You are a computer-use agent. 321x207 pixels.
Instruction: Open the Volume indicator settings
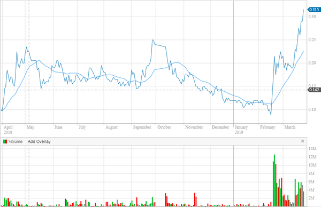click(16, 141)
